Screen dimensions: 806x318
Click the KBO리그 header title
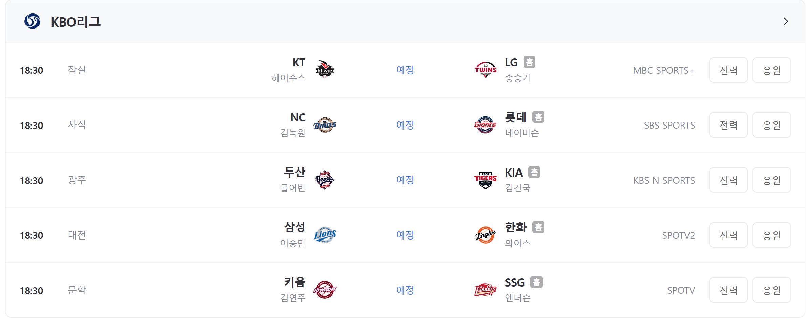pos(76,22)
